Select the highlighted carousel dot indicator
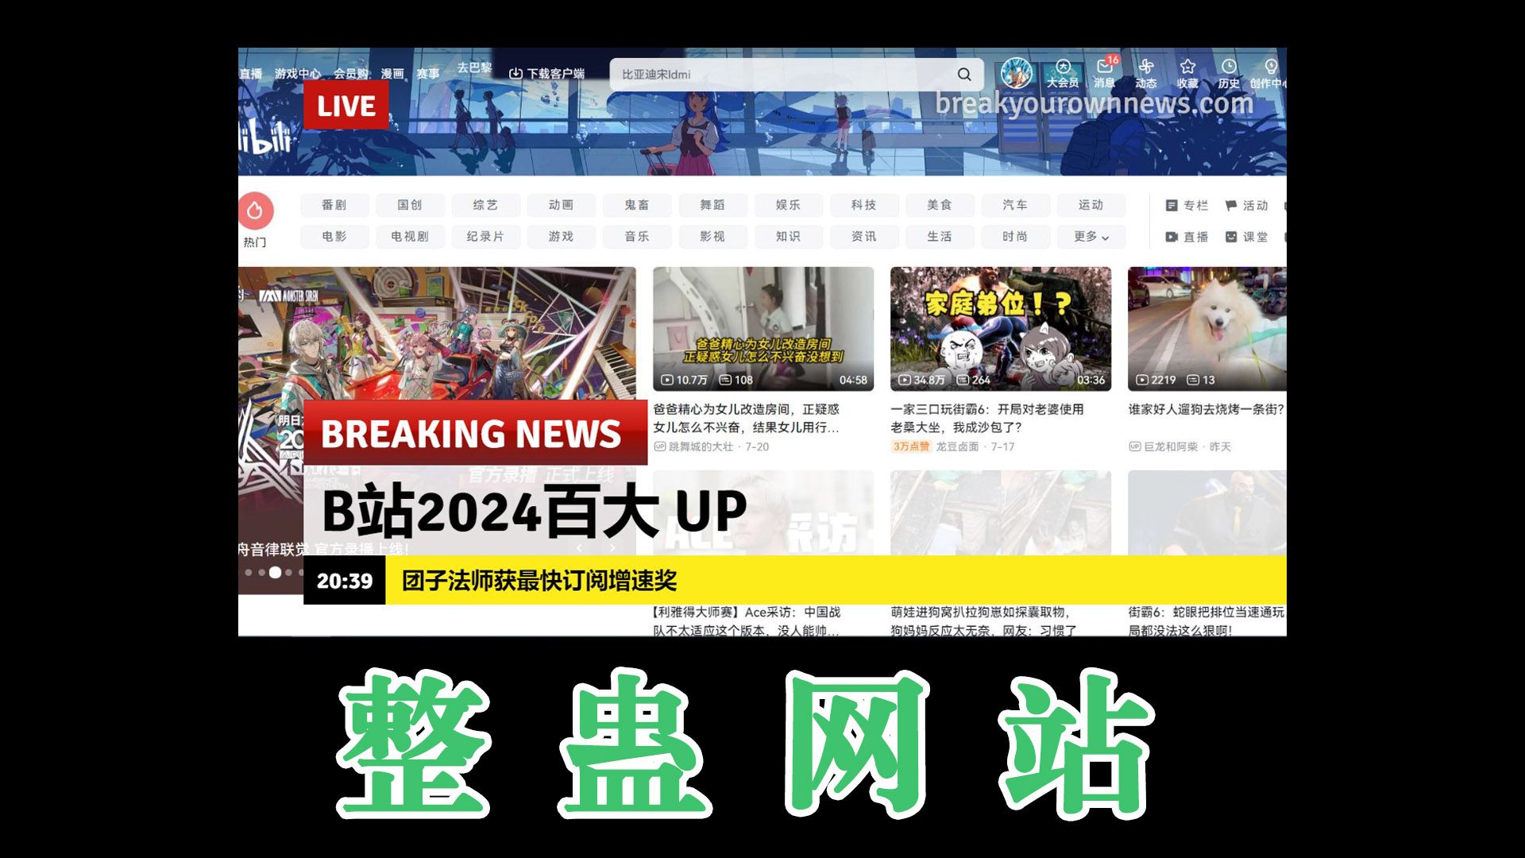 [x=275, y=572]
